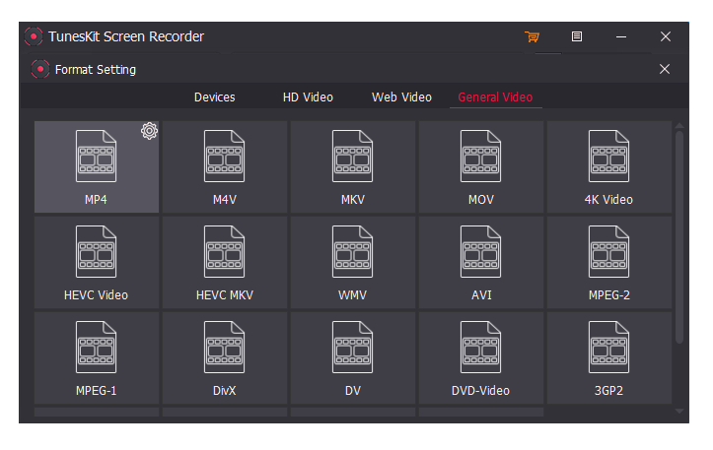Image resolution: width=713 pixels, height=450 pixels.
Task: Select HEVC Video format
Action: (97, 262)
